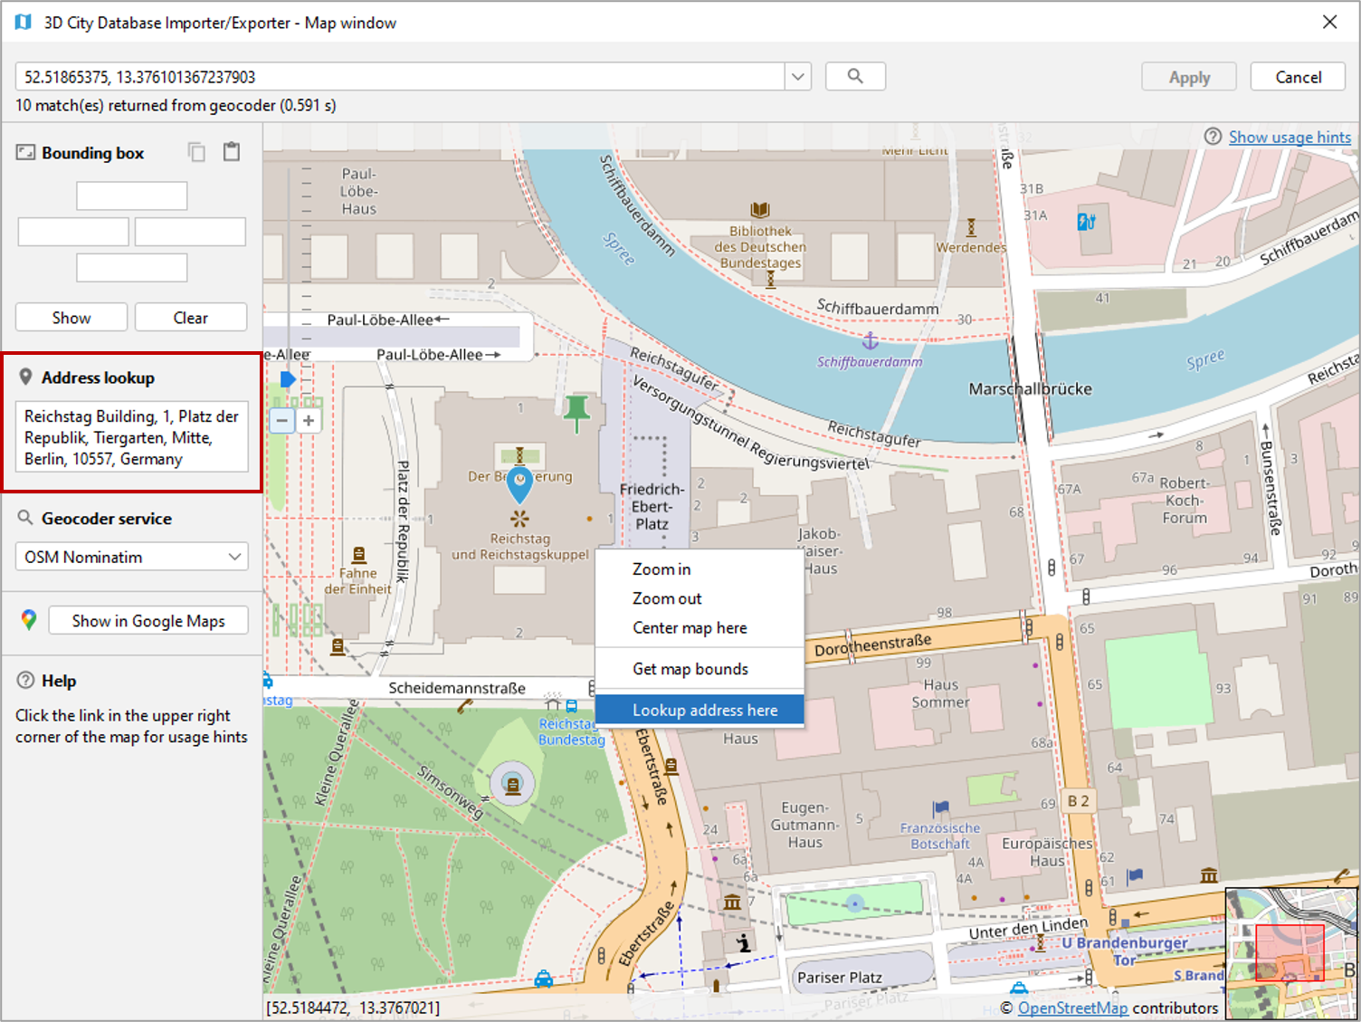Click the Schiffbauerdamm anchor icon
Image resolution: width=1361 pixels, height=1022 pixels.
click(870, 341)
